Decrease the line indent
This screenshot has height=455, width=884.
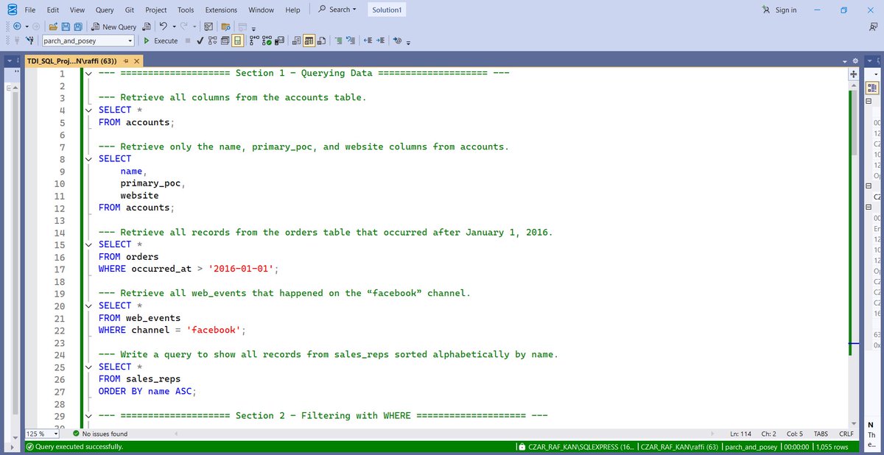coord(368,40)
